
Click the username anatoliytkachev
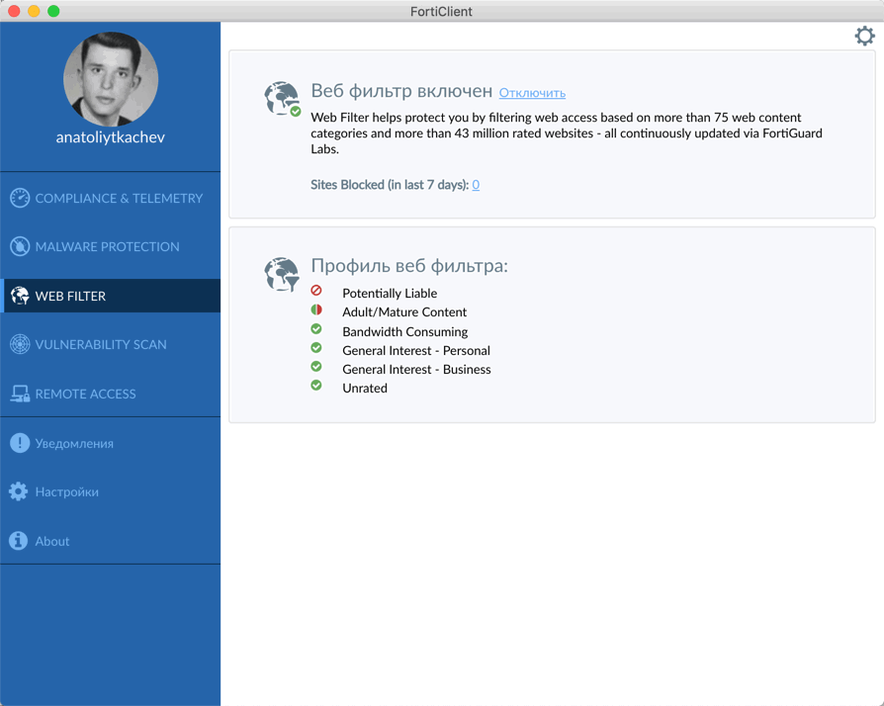point(111,137)
